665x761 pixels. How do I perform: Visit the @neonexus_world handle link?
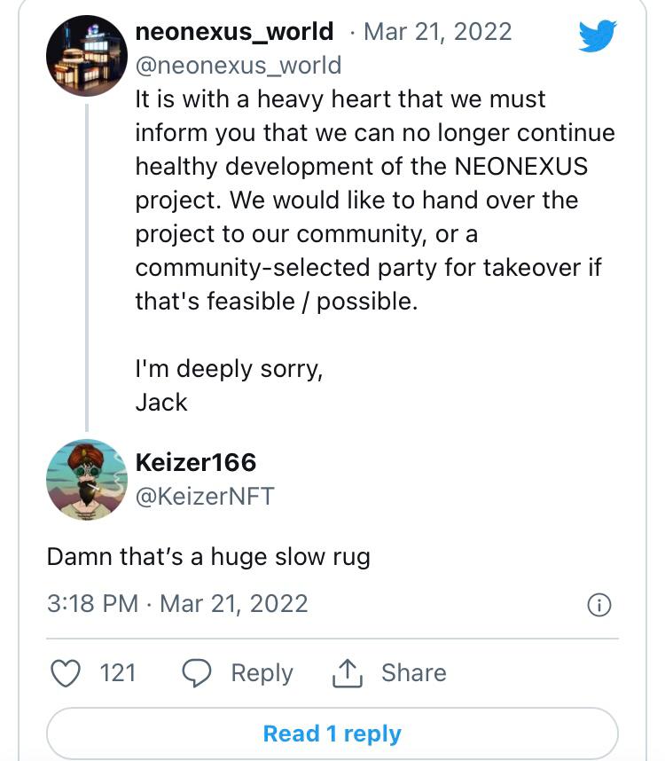[238, 66]
